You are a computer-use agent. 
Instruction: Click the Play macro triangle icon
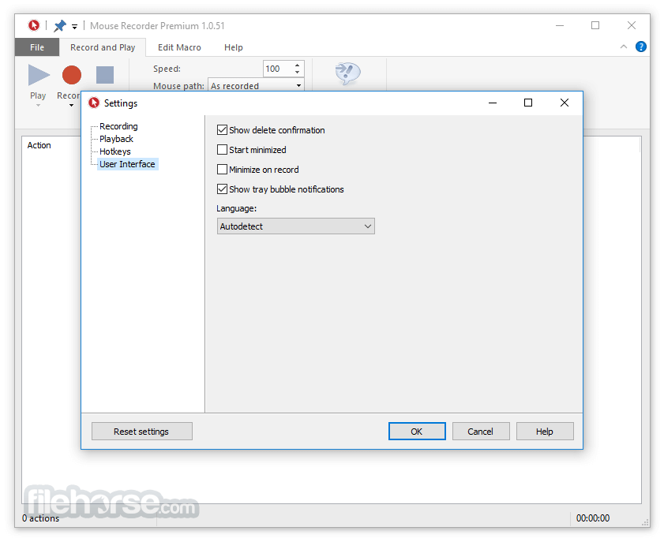coord(39,75)
